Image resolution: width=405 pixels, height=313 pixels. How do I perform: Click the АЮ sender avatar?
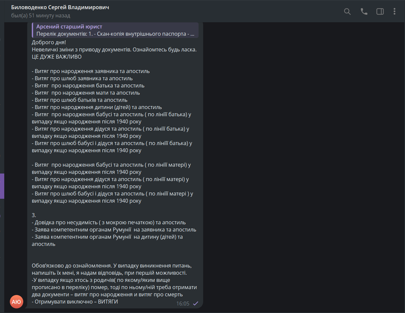tap(16, 302)
